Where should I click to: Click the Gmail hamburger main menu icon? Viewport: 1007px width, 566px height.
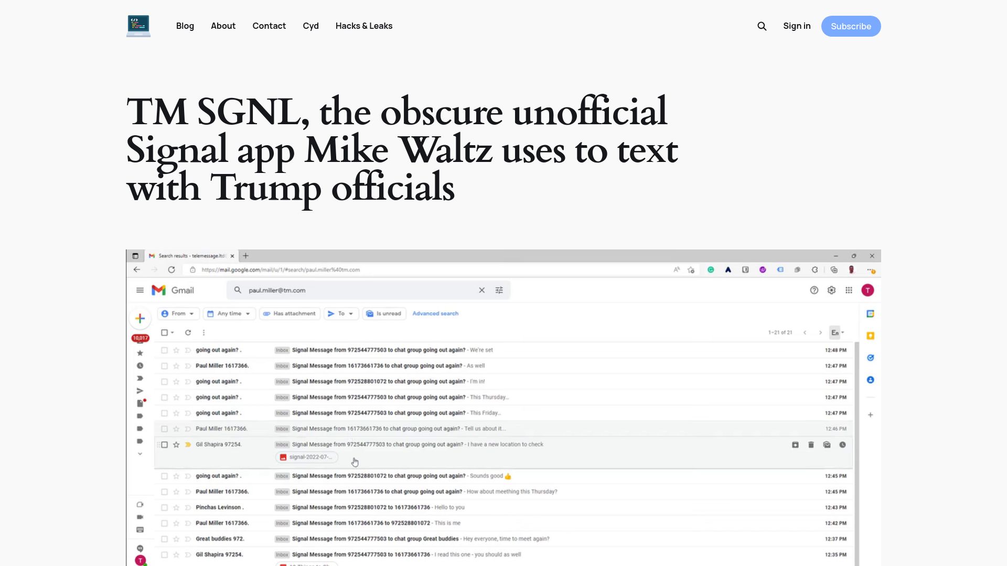(x=140, y=290)
